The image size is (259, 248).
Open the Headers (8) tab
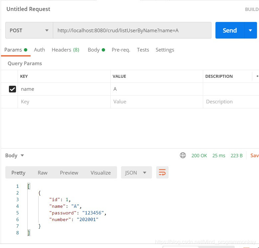pyautogui.click(x=65, y=50)
